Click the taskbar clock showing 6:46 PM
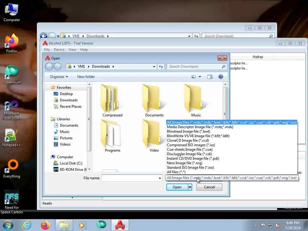308x231 pixels. [293, 225]
